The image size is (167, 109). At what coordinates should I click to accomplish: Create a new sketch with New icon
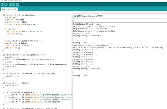click(10, 5)
